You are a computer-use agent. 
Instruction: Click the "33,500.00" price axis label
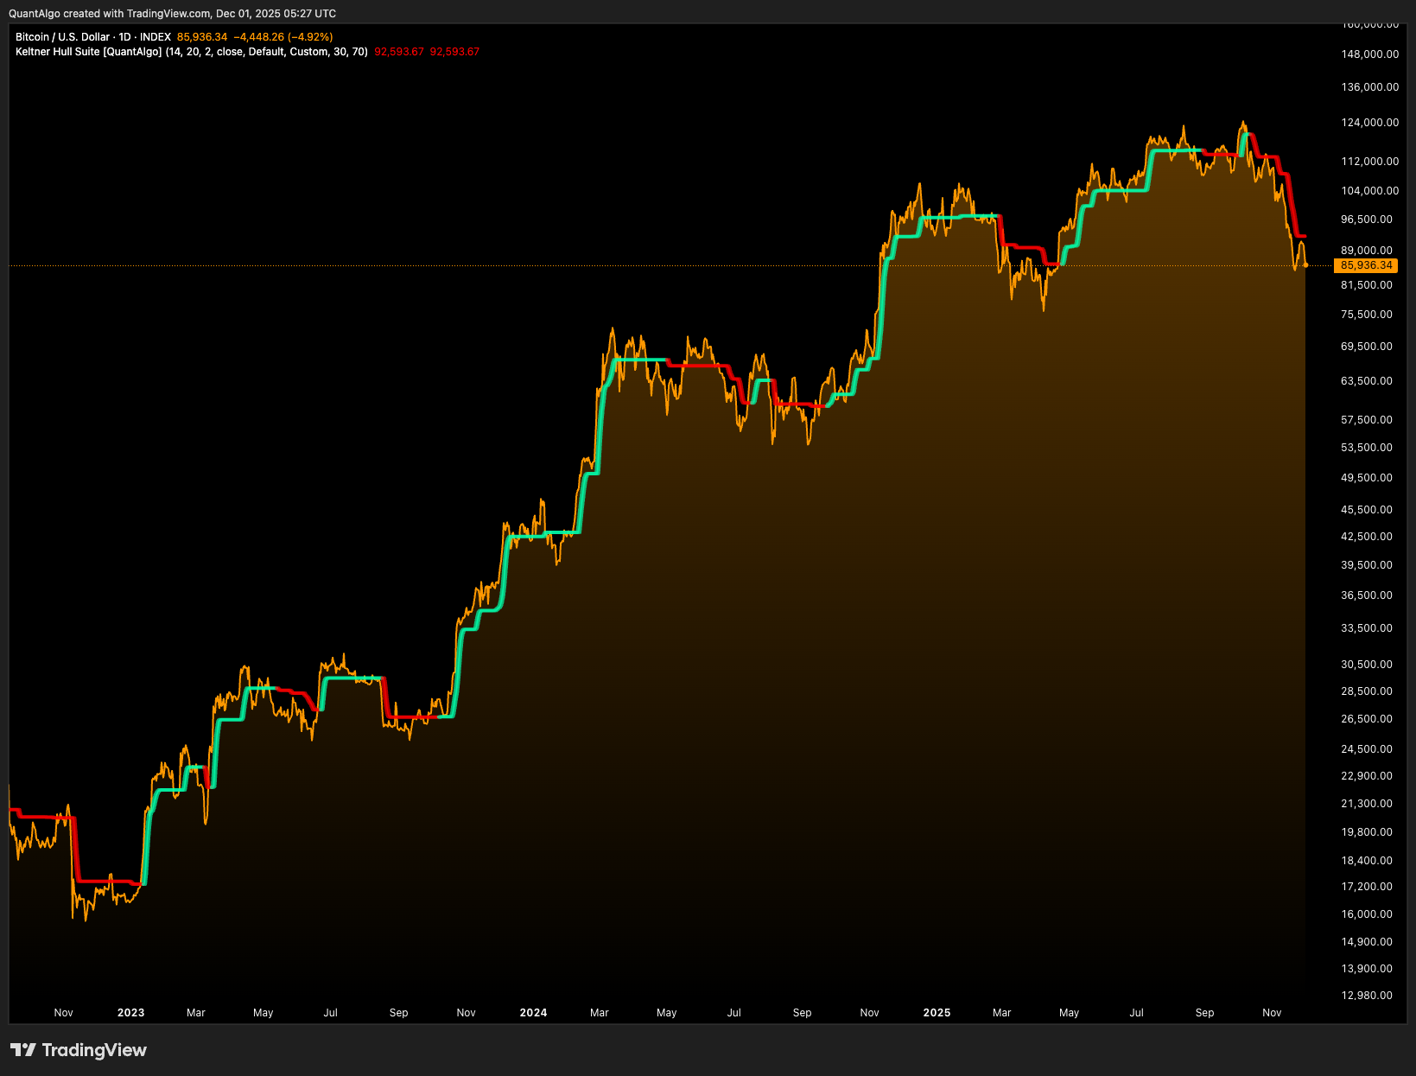(x=1367, y=628)
